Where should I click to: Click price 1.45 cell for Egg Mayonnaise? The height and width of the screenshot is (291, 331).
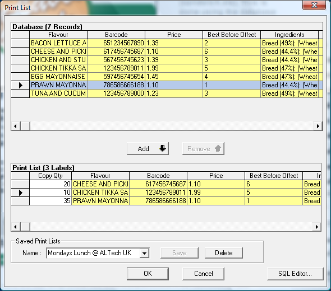174,77
